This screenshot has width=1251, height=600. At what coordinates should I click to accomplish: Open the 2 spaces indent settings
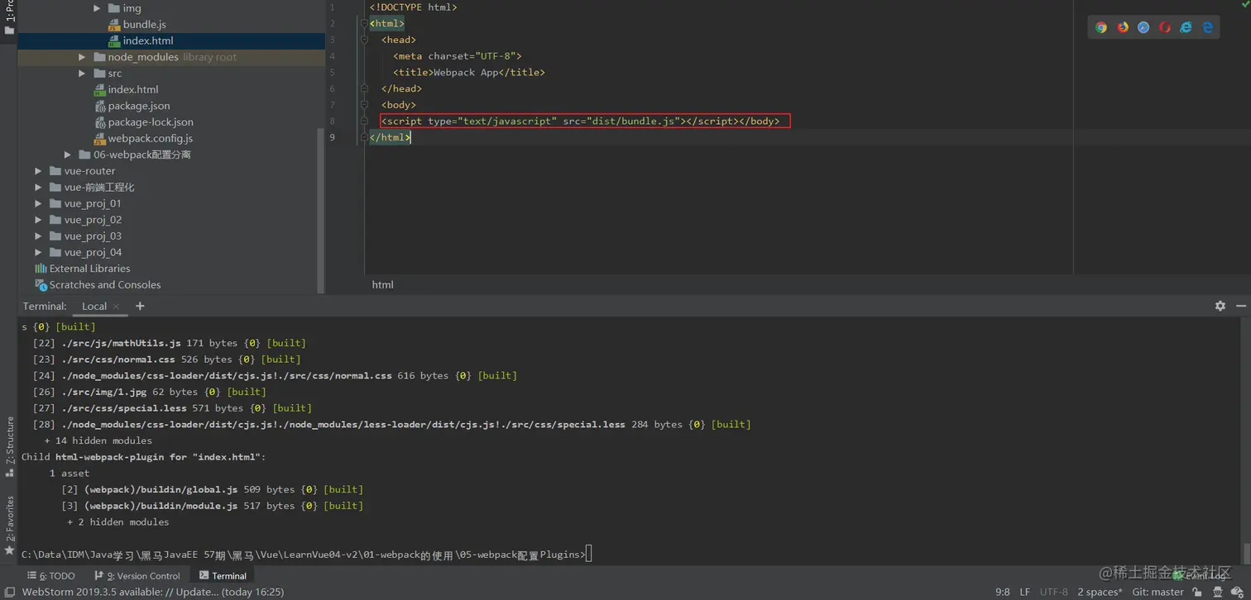pyautogui.click(x=1100, y=592)
